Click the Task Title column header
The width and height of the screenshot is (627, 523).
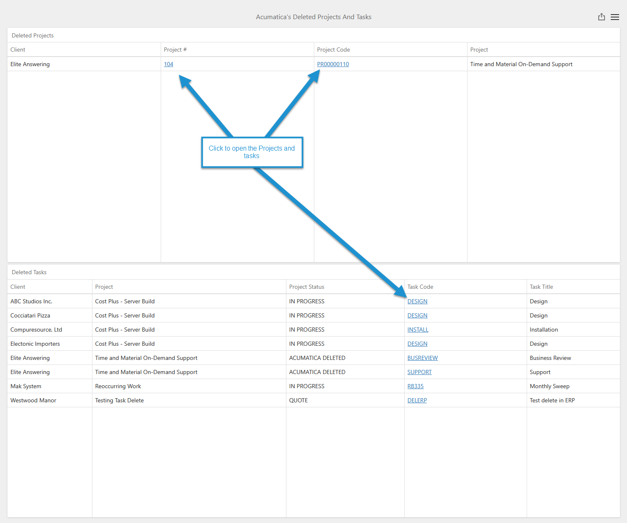click(541, 287)
